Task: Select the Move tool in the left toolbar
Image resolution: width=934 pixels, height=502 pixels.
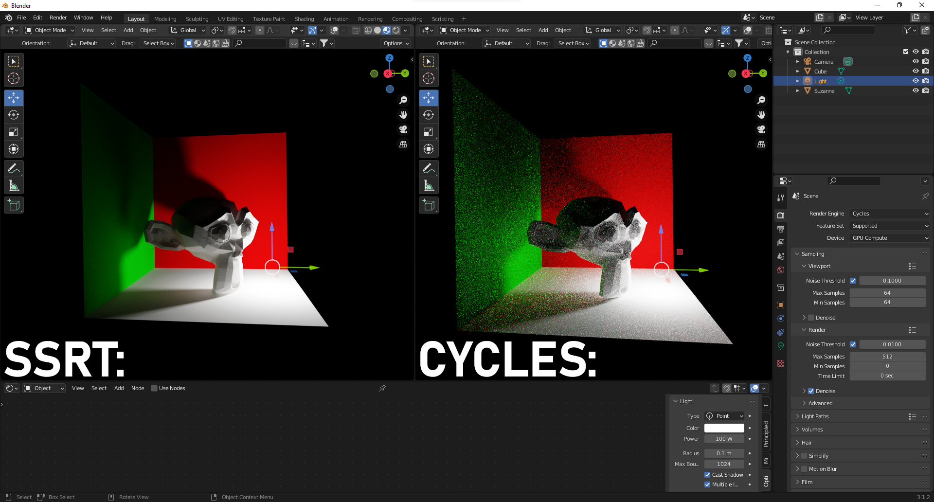Action: (14, 98)
